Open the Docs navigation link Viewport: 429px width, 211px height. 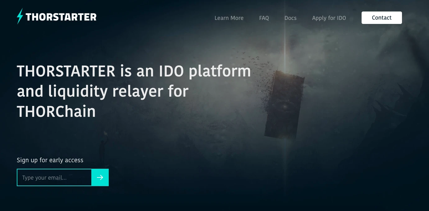point(290,18)
